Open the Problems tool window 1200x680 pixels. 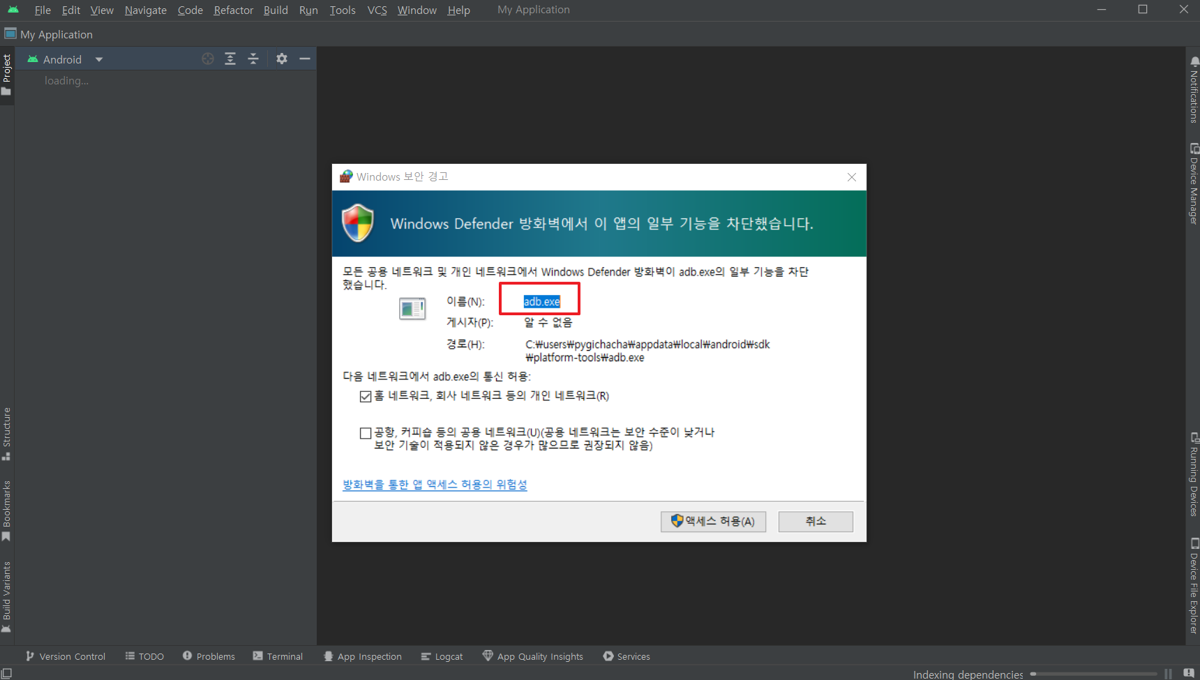(x=209, y=656)
